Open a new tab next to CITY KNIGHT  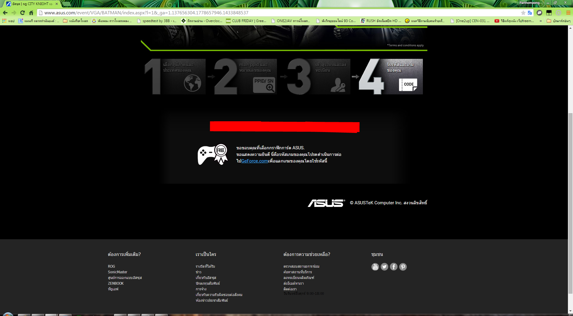click(x=66, y=4)
